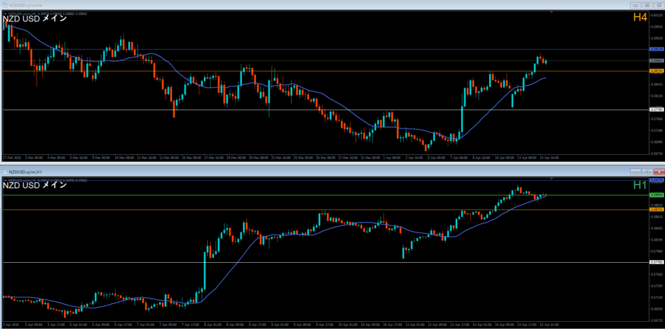Click the orange H4 timeframe label
The height and width of the screenshot is (329, 665).
tap(640, 18)
